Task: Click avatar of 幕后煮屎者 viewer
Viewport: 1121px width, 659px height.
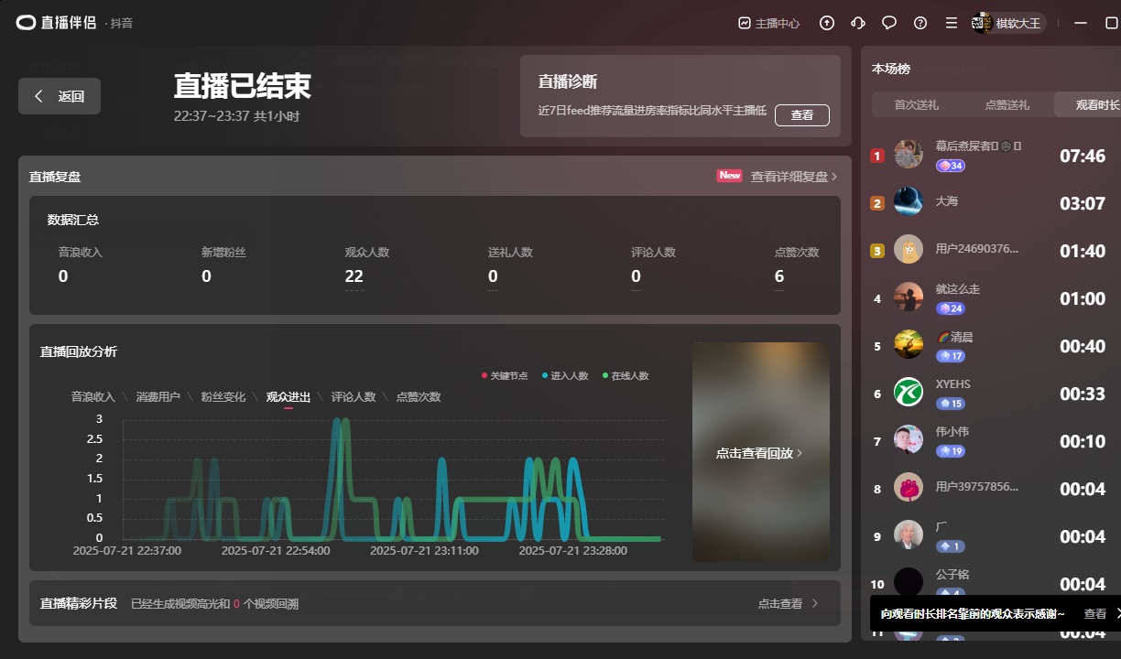Action: 909,155
